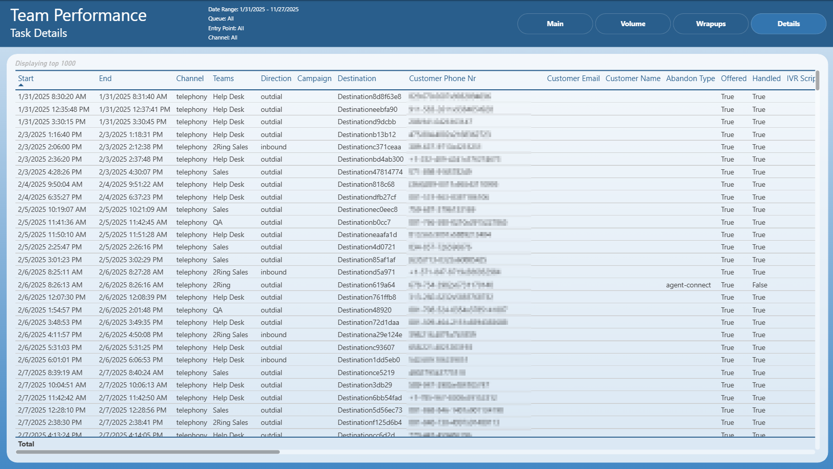The image size is (833, 469).
Task: Sort table by End column header
Action: click(x=105, y=79)
